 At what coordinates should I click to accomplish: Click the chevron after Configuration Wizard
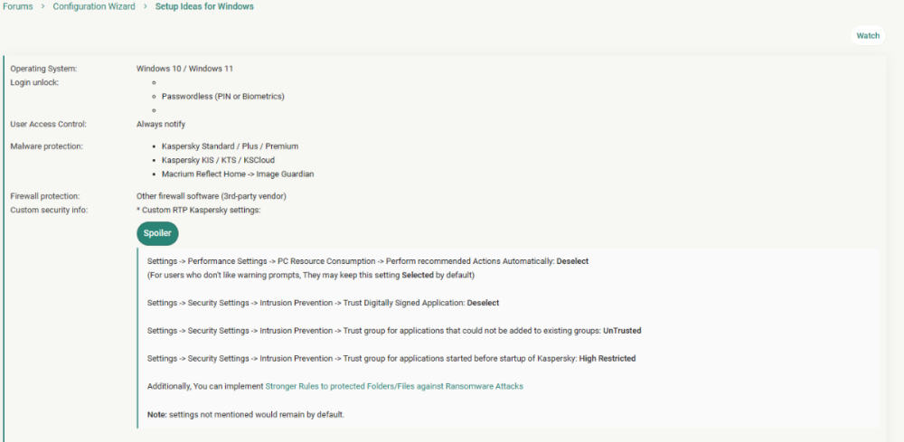[x=146, y=7]
